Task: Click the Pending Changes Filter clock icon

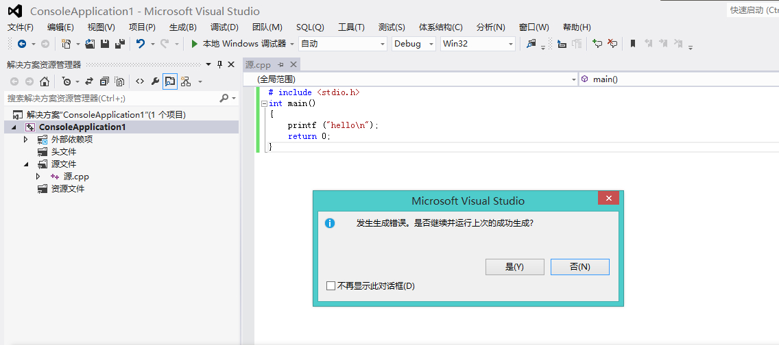Action: (67, 81)
